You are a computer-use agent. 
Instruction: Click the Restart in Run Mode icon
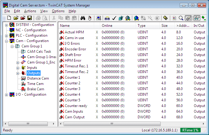[128, 18]
